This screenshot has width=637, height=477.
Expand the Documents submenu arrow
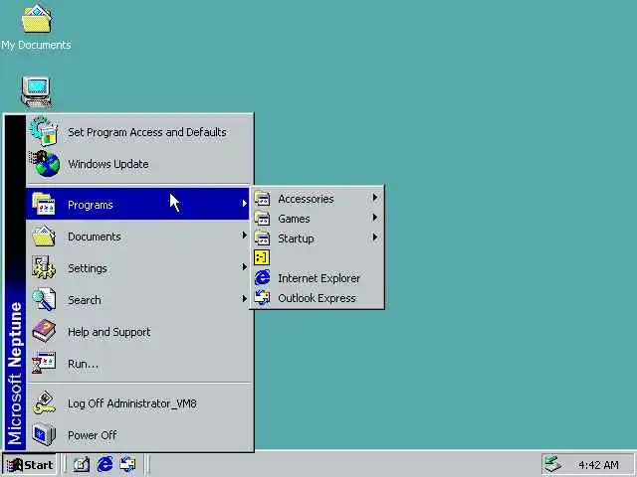(x=244, y=236)
